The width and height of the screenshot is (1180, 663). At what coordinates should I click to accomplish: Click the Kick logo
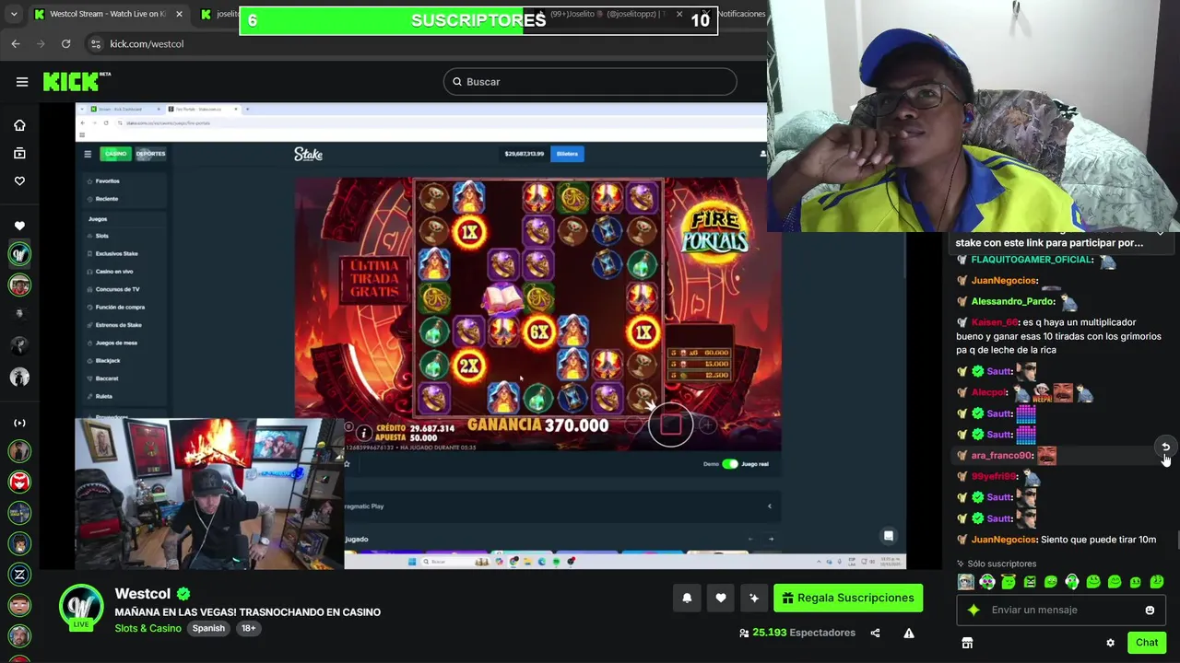(x=77, y=82)
